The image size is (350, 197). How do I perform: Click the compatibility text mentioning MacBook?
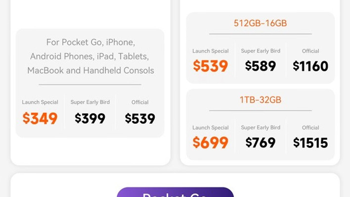tap(90, 70)
